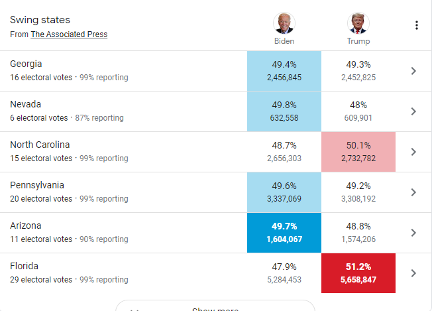Click Trump's dark red Florida result cell
This screenshot has height=311, width=432.
[x=358, y=273]
